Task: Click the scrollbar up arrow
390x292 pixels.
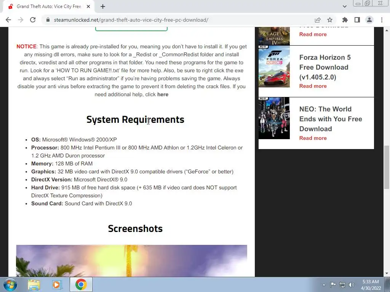Action: click(x=387, y=30)
